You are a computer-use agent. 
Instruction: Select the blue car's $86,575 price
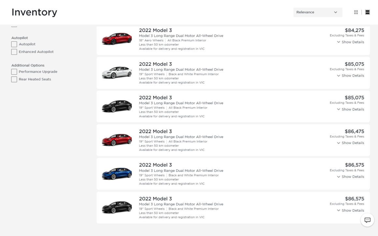pyautogui.click(x=355, y=165)
